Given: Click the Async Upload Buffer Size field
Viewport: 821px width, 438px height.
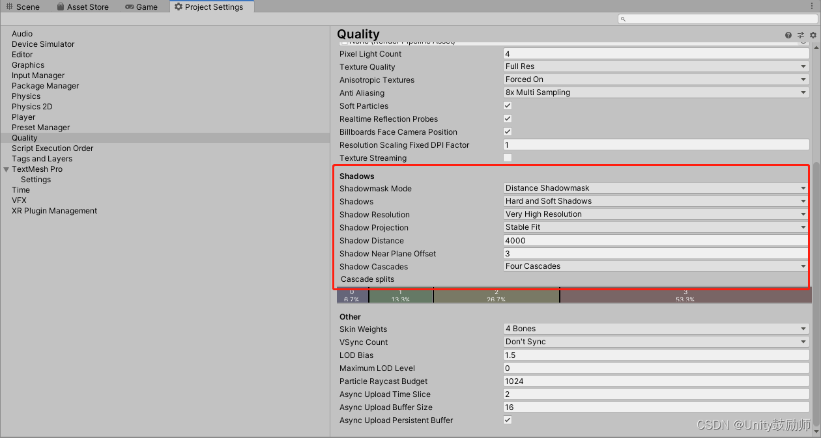Looking at the screenshot, I should pyautogui.click(x=656, y=407).
